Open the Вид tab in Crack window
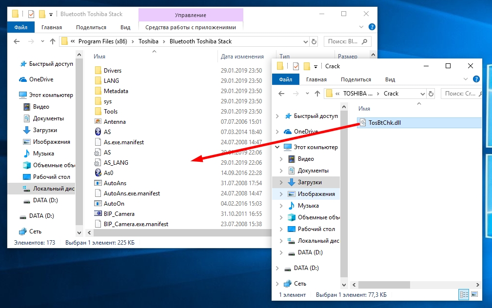This screenshot has width=492, height=308. click(x=390, y=79)
